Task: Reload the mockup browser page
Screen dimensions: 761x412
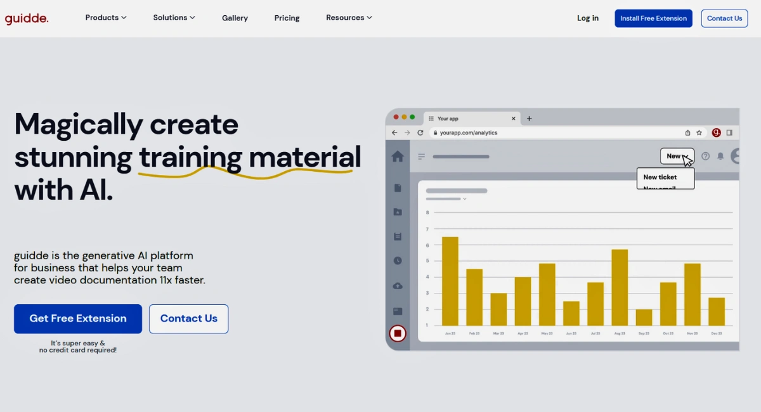Action: tap(420, 132)
